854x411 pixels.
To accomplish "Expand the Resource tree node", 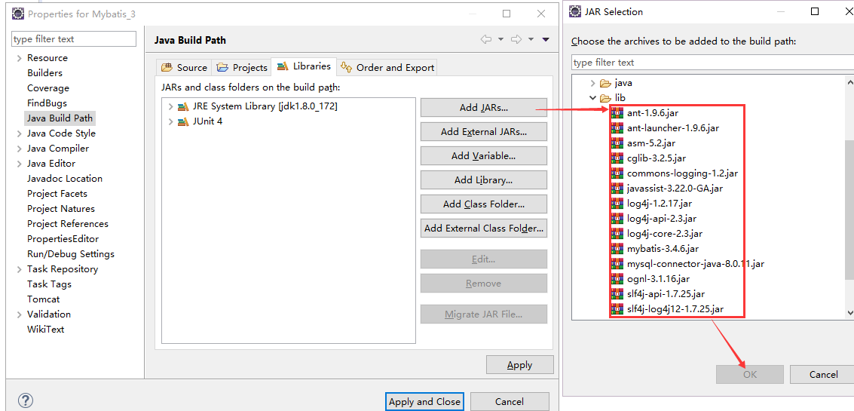I will click(x=20, y=58).
